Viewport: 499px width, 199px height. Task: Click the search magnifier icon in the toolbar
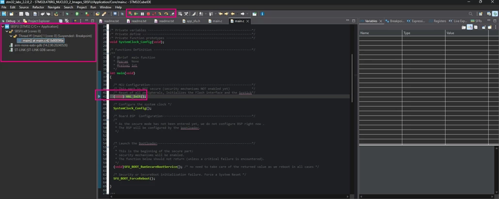(471, 14)
